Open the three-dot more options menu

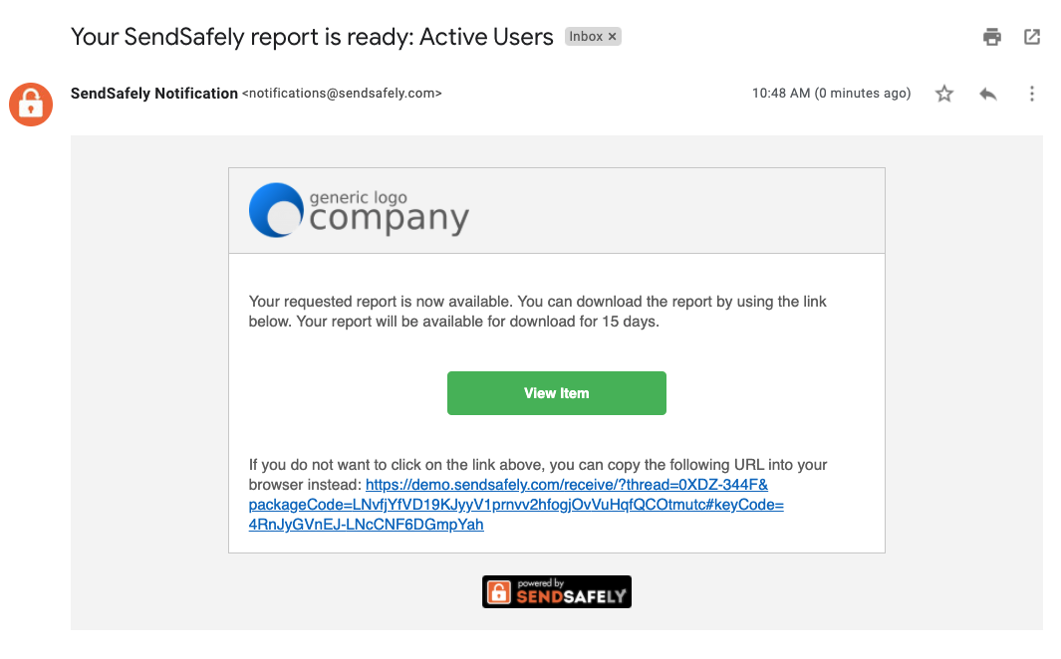tap(1032, 94)
